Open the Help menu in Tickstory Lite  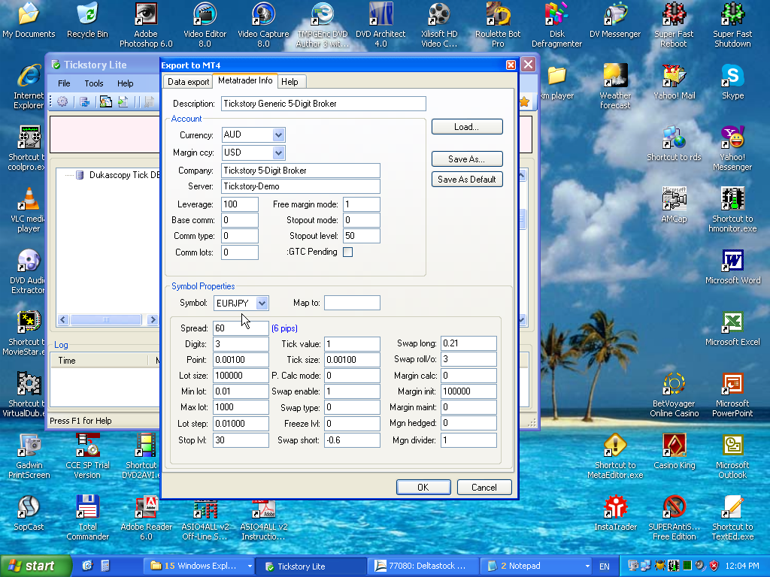[126, 83]
